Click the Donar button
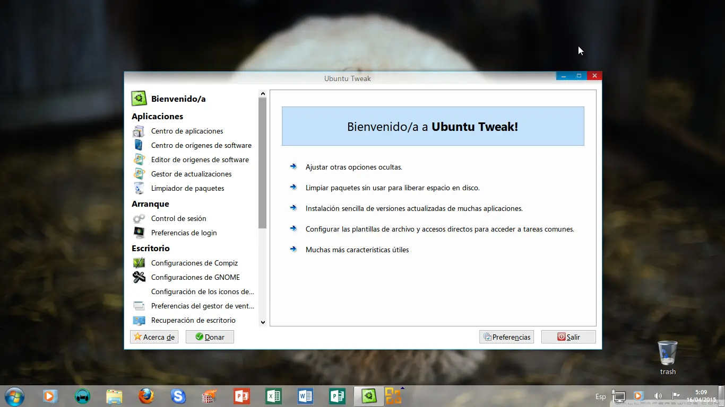 (210, 337)
